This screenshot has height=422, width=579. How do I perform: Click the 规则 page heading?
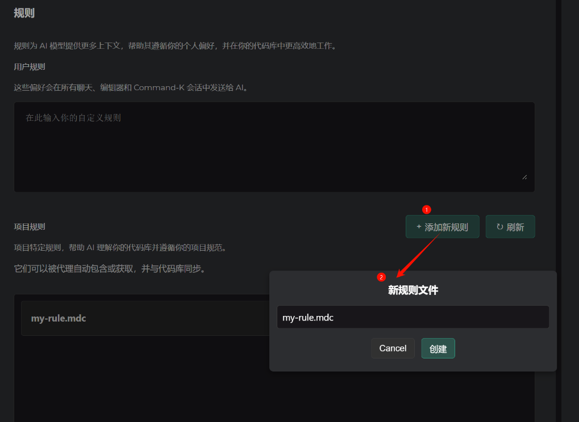(x=24, y=13)
